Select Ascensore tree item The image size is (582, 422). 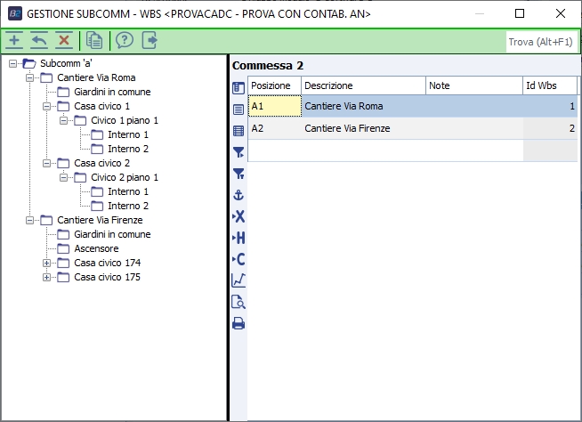pos(96,248)
